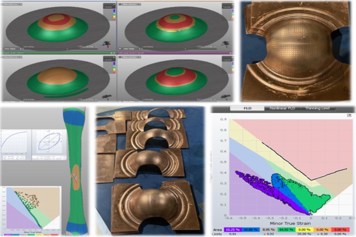Click the orientation triad in top-right viewport
This screenshot has height=237, width=356.
click(225, 43)
